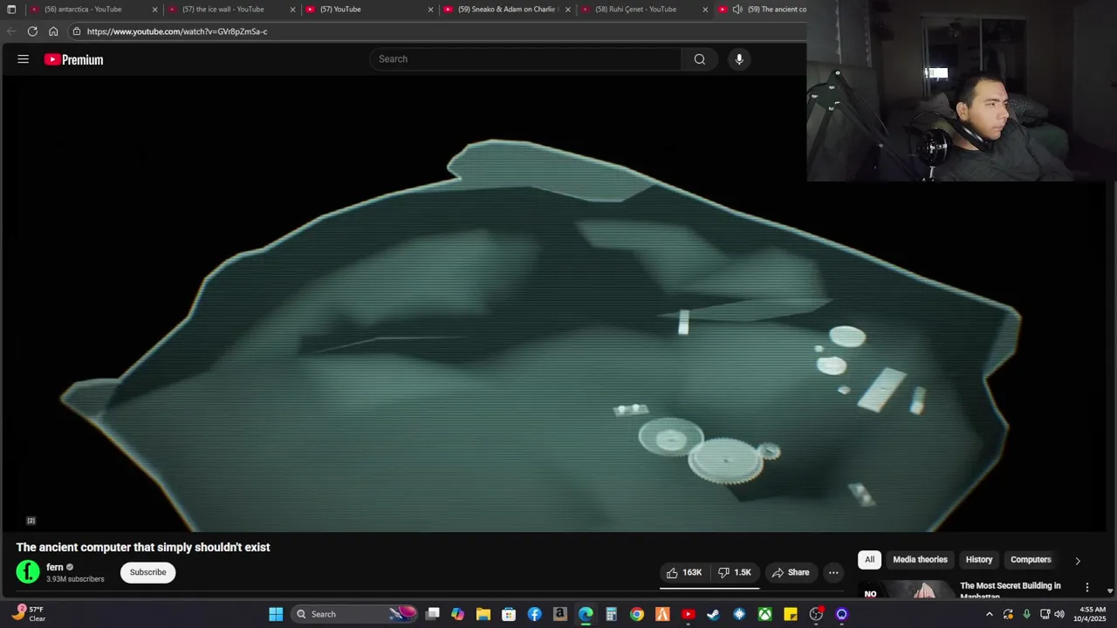The height and width of the screenshot is (628, 1117).
Task: Open Google Chrome from taskbar
Action: (637, 614)
